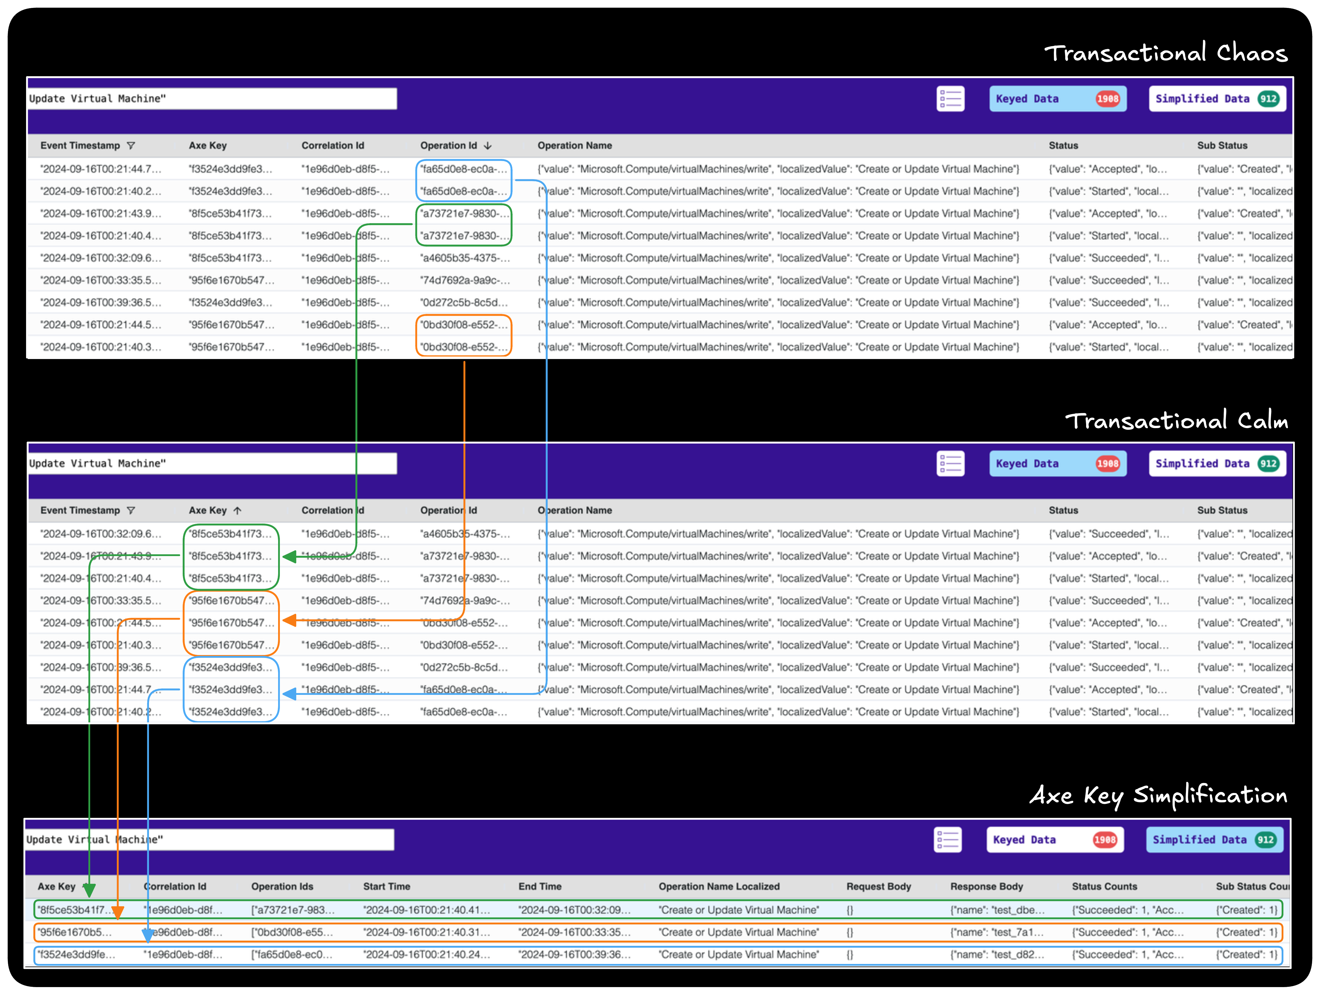Select operation id a4605b35-4375 cell in Calm table
This screenshot has height=995, width=1320.
point(465,534)
